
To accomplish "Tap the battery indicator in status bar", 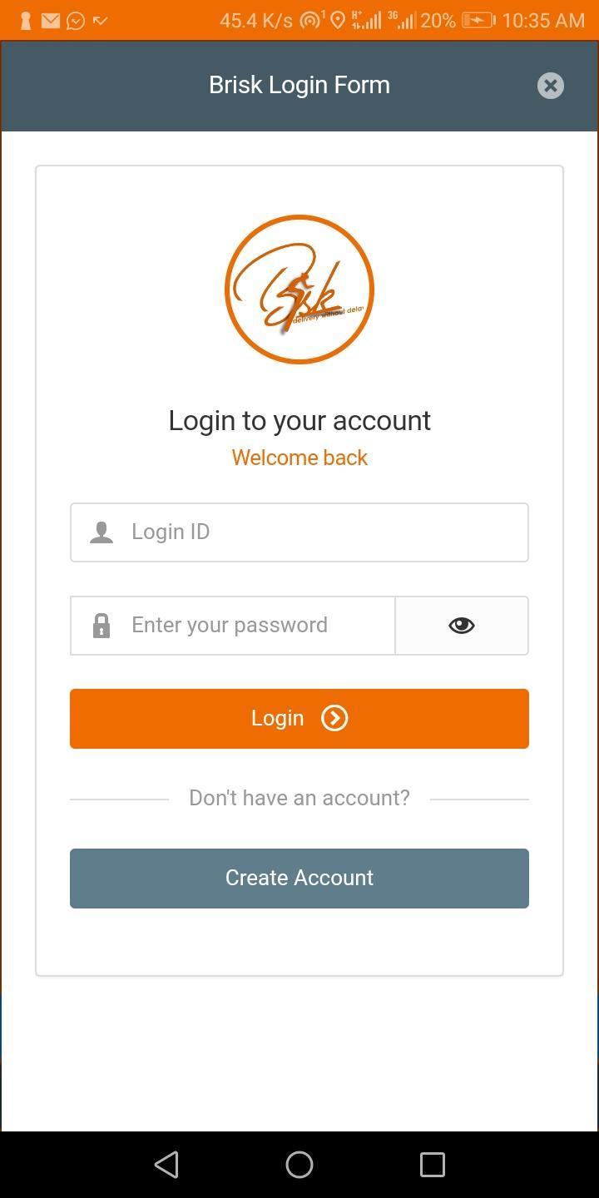I will point(478,20).
